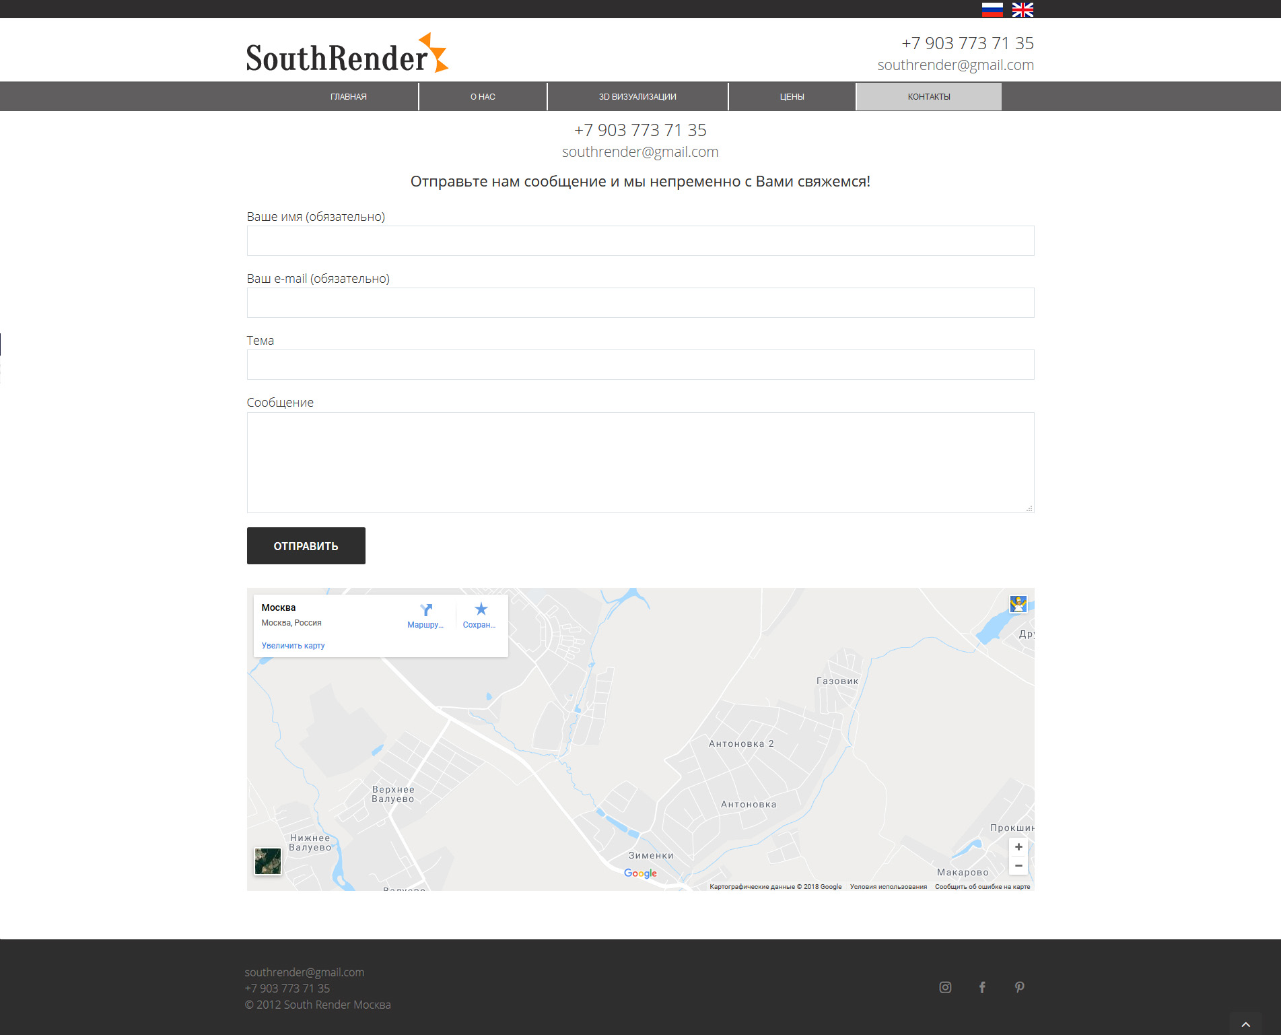Click the Увеличить карту link
The width and height of the screenshot is (1281, 1035).
293,646
